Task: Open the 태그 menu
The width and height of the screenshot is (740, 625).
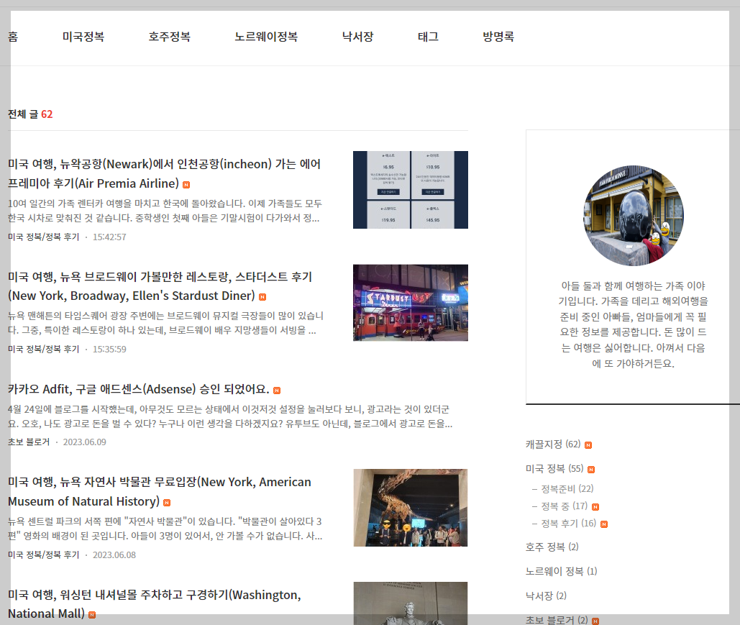Action: click(x=428, y=37)
